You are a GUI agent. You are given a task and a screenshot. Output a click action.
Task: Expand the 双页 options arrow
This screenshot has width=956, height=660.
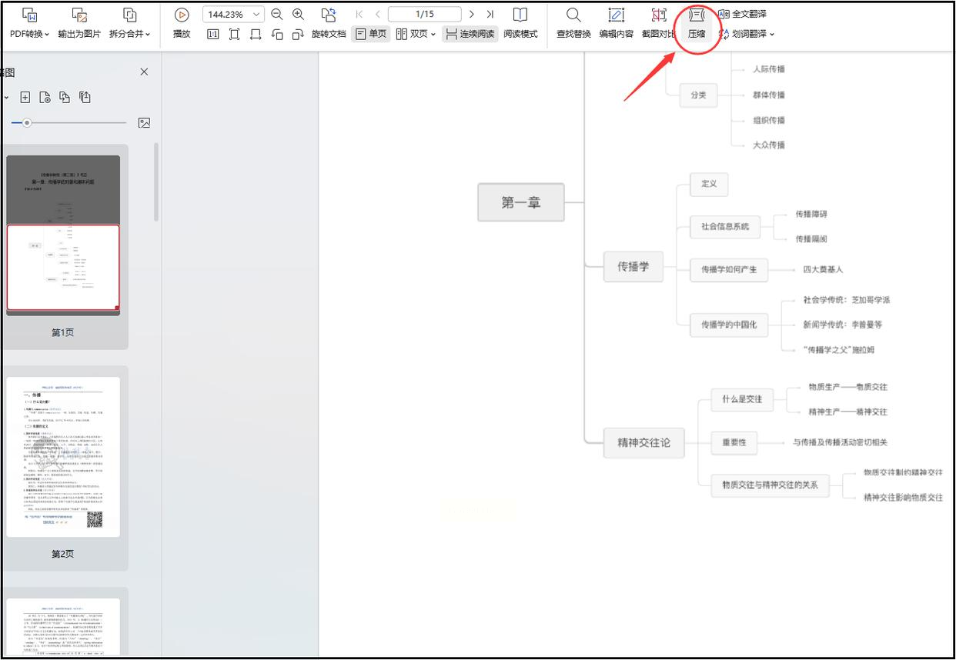[433, 35]
